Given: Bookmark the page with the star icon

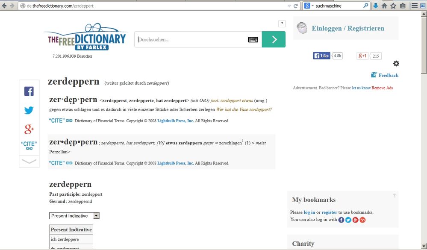Looking at the screenshot, I should tap(393, 6).
